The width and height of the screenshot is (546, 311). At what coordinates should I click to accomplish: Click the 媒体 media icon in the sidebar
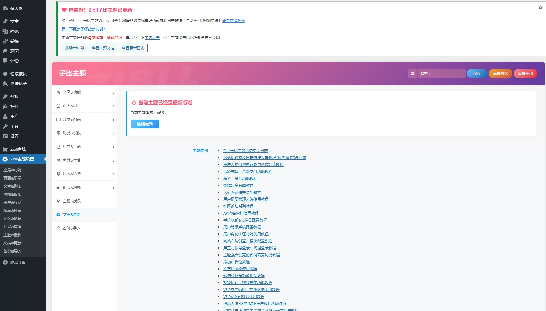[x=5, y=31]
